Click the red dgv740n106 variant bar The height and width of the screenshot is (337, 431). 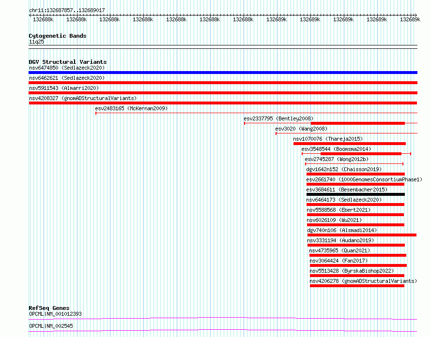point(362,235)
